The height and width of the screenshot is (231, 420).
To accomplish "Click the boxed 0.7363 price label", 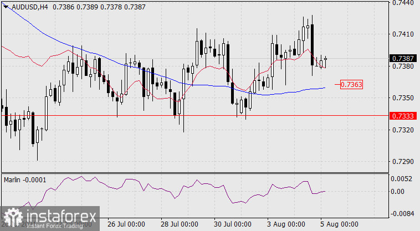I will pos(351,85).
